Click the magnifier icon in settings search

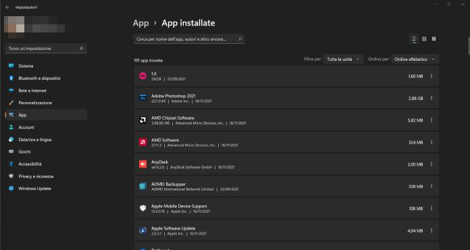pos(81,49)
